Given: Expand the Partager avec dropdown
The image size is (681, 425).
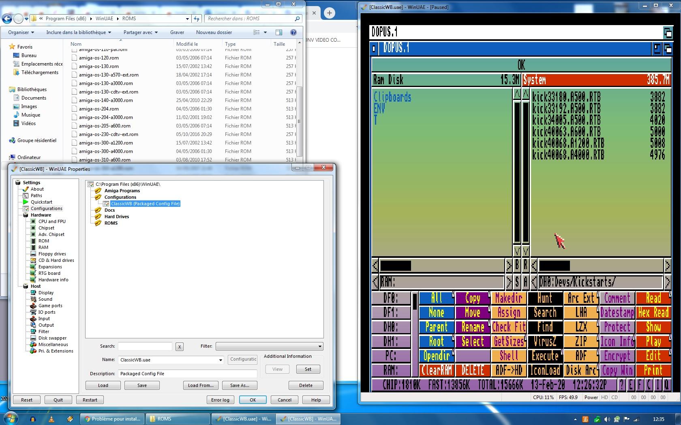Looking at the screenshot, I should coord(141,32).
